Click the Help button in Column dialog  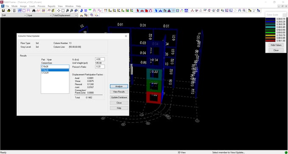point(119,108)
